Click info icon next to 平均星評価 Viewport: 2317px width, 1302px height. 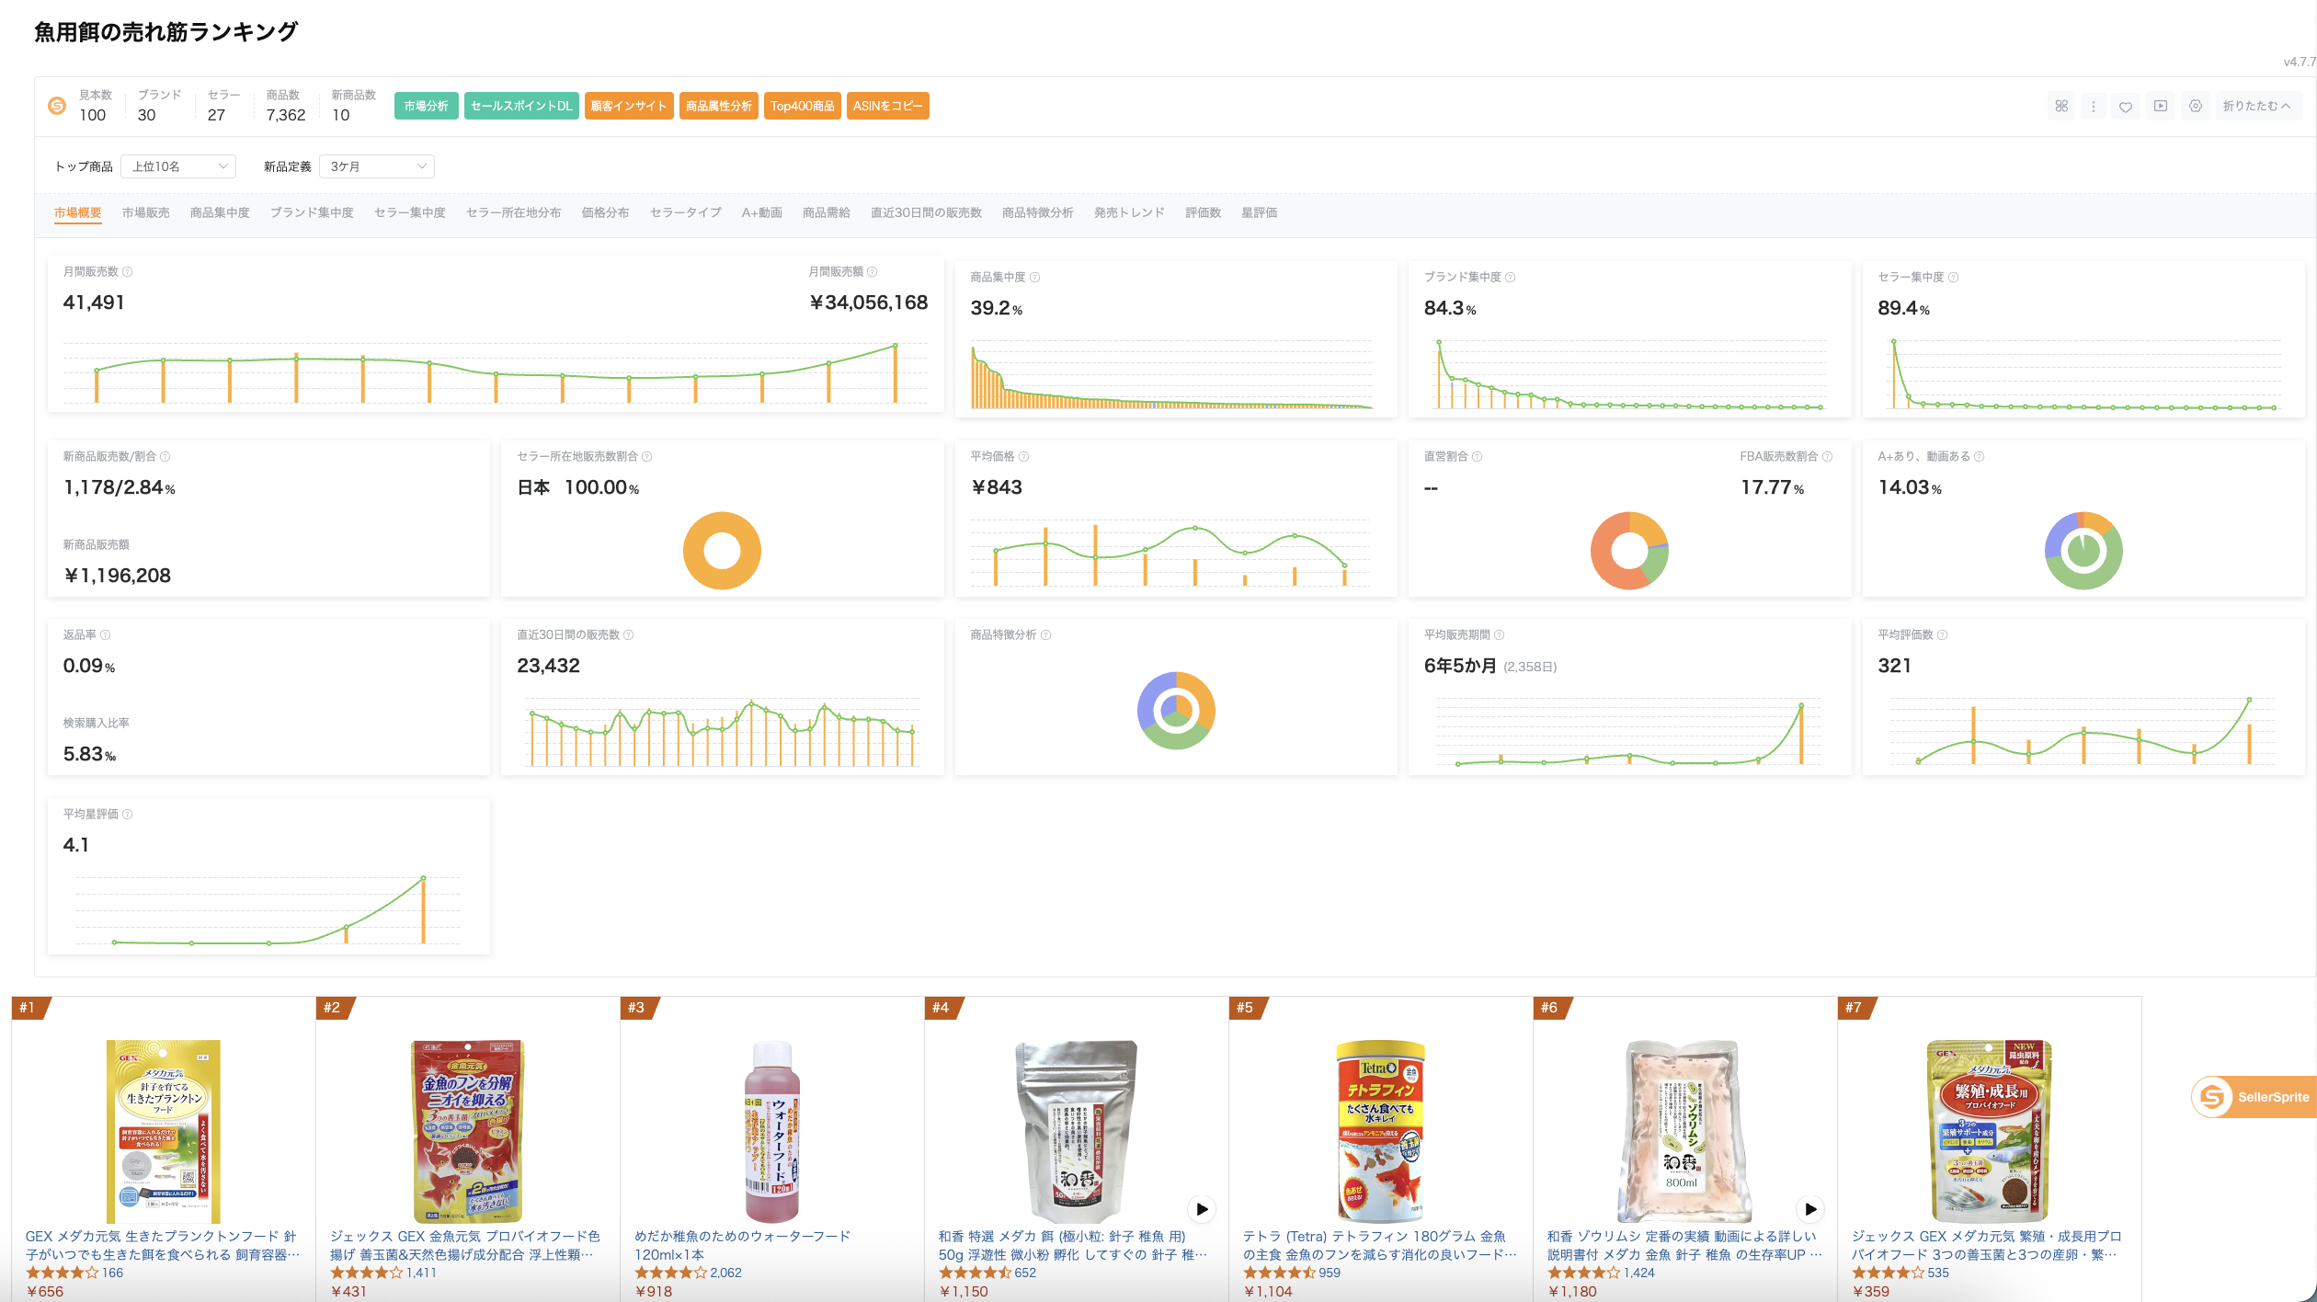pos(128,814)
